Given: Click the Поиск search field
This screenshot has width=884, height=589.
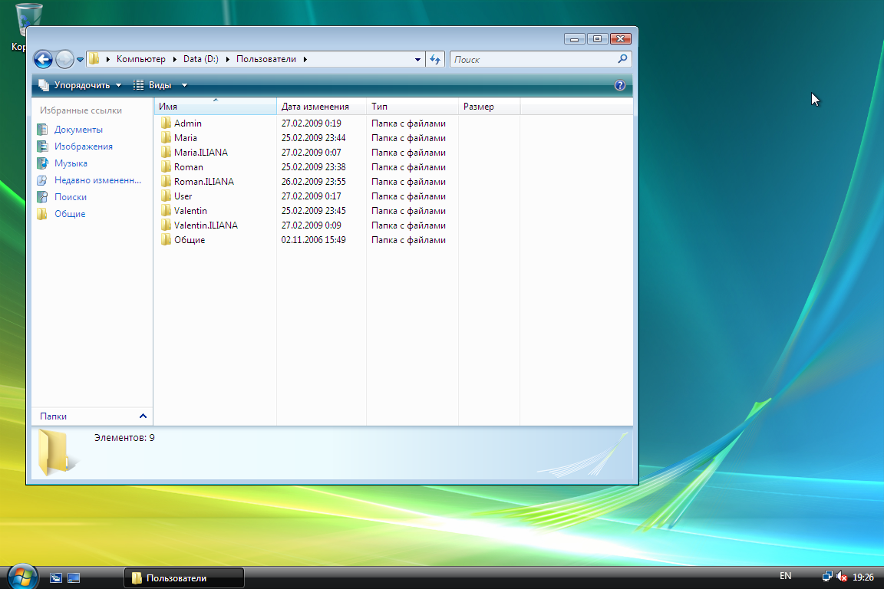Looking at the screenshot, I should (x=533, y=59).
